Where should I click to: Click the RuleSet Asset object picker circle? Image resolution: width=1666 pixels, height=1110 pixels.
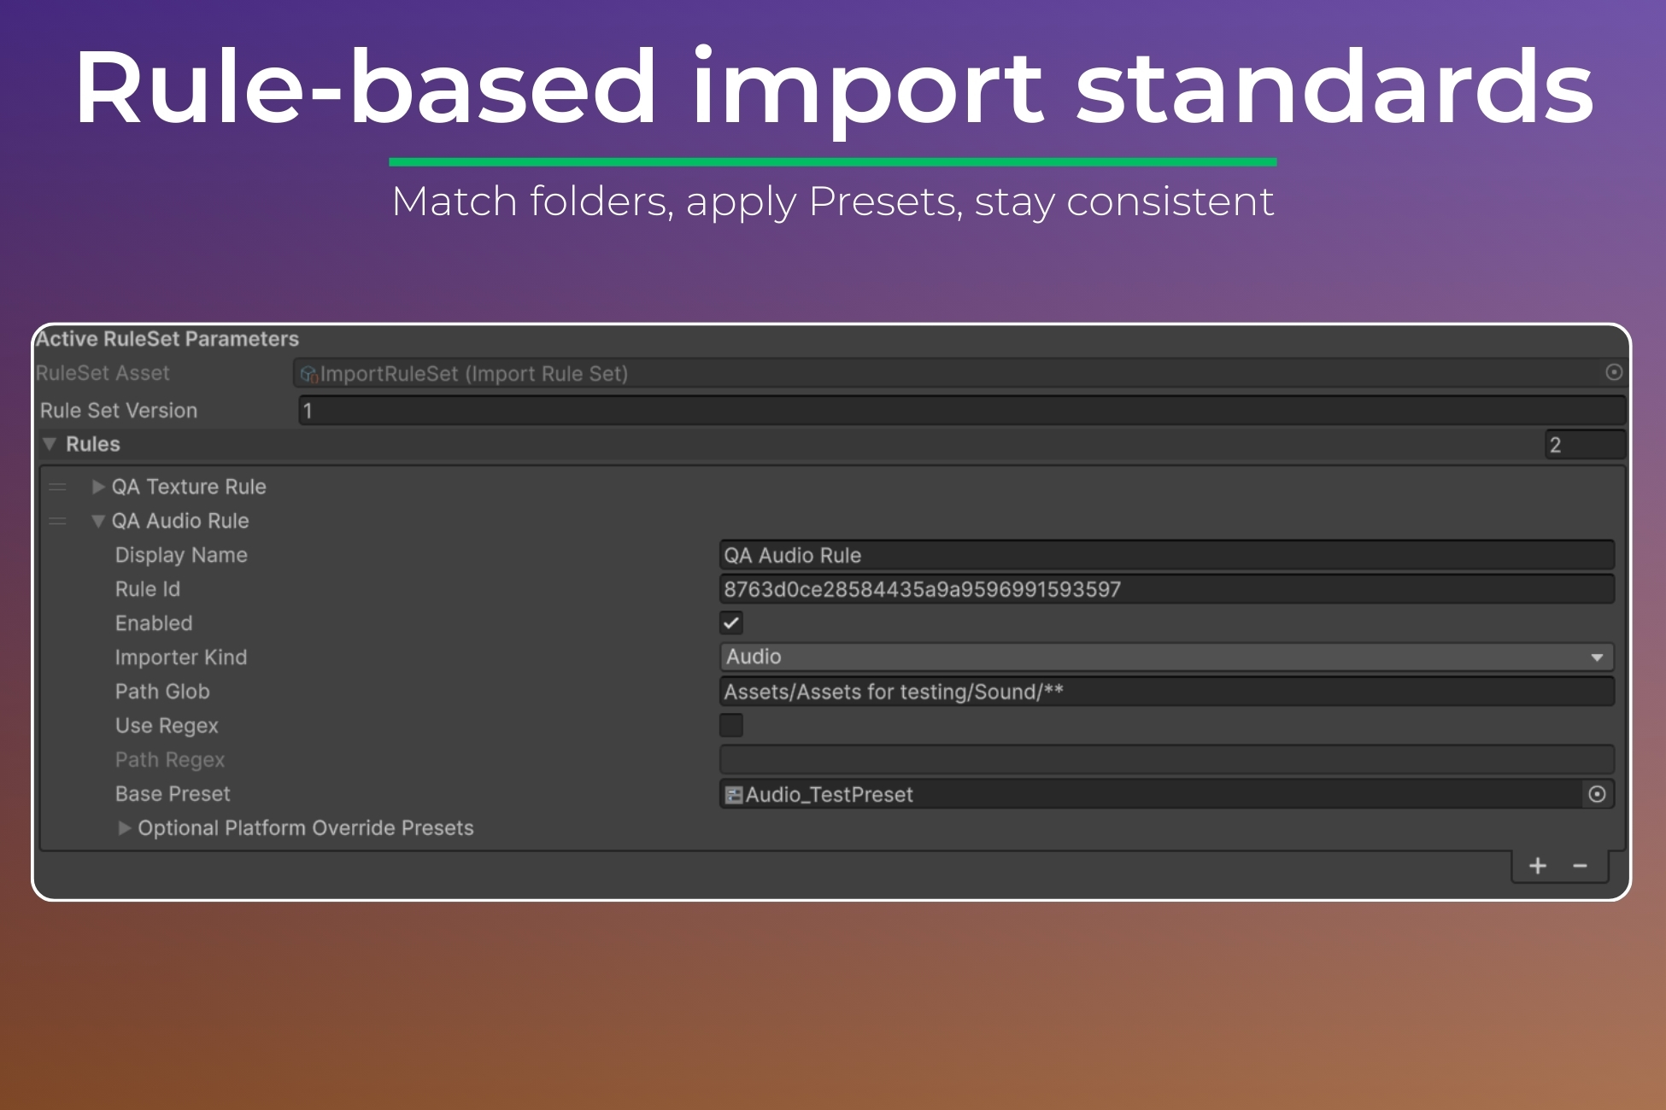(x=1613, y=372)
